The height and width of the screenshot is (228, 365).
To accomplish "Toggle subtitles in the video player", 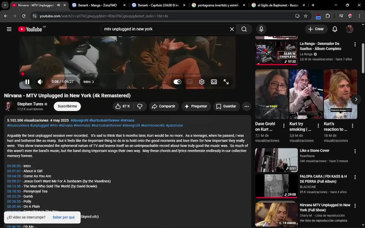I will [189, 82].
